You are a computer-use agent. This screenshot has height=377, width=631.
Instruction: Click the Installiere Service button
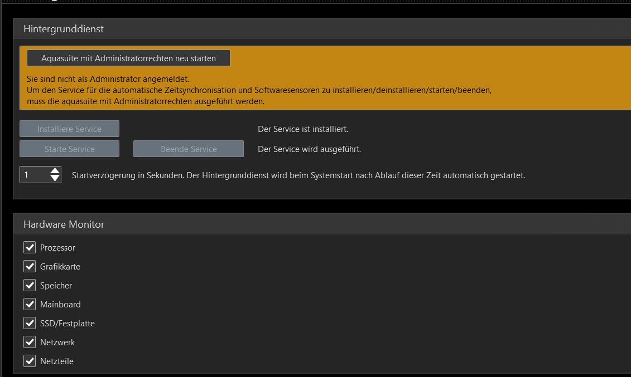[69, 129]
